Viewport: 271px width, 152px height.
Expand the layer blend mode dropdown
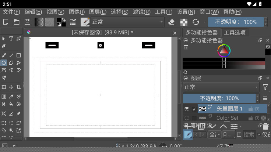(221, 87)
